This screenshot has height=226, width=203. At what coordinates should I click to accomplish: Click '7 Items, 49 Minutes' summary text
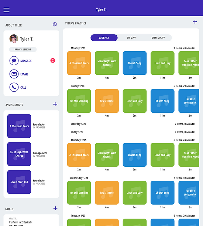click(185, 48)
